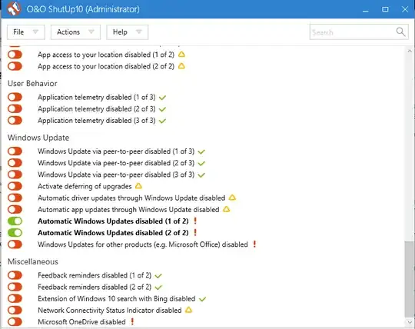Viewport: 415px width, 329px height.
Task: Toggle App access to location (1 of 2)
Action: [15, 55]
